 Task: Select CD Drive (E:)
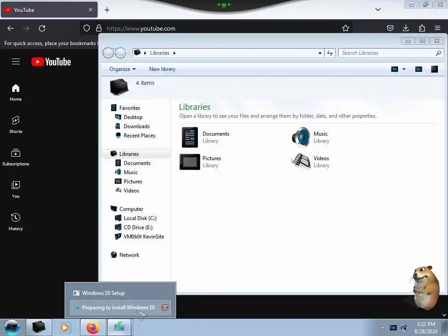(x=138, y=227)
